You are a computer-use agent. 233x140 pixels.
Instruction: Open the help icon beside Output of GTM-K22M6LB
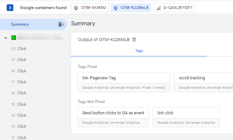point(134,40)
